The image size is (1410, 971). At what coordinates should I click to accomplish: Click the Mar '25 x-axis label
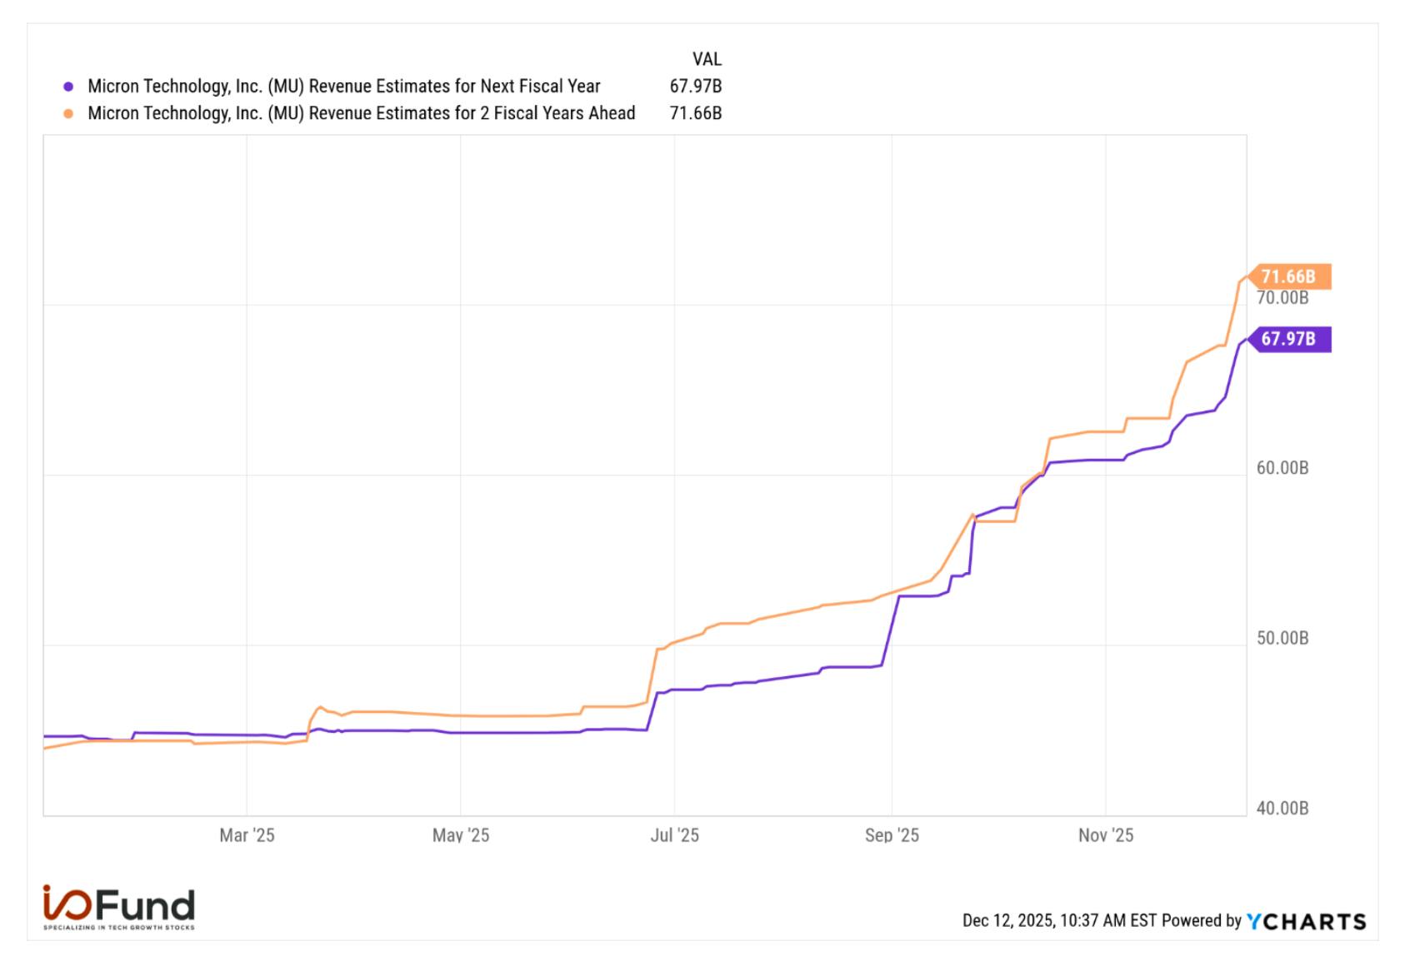247,835
